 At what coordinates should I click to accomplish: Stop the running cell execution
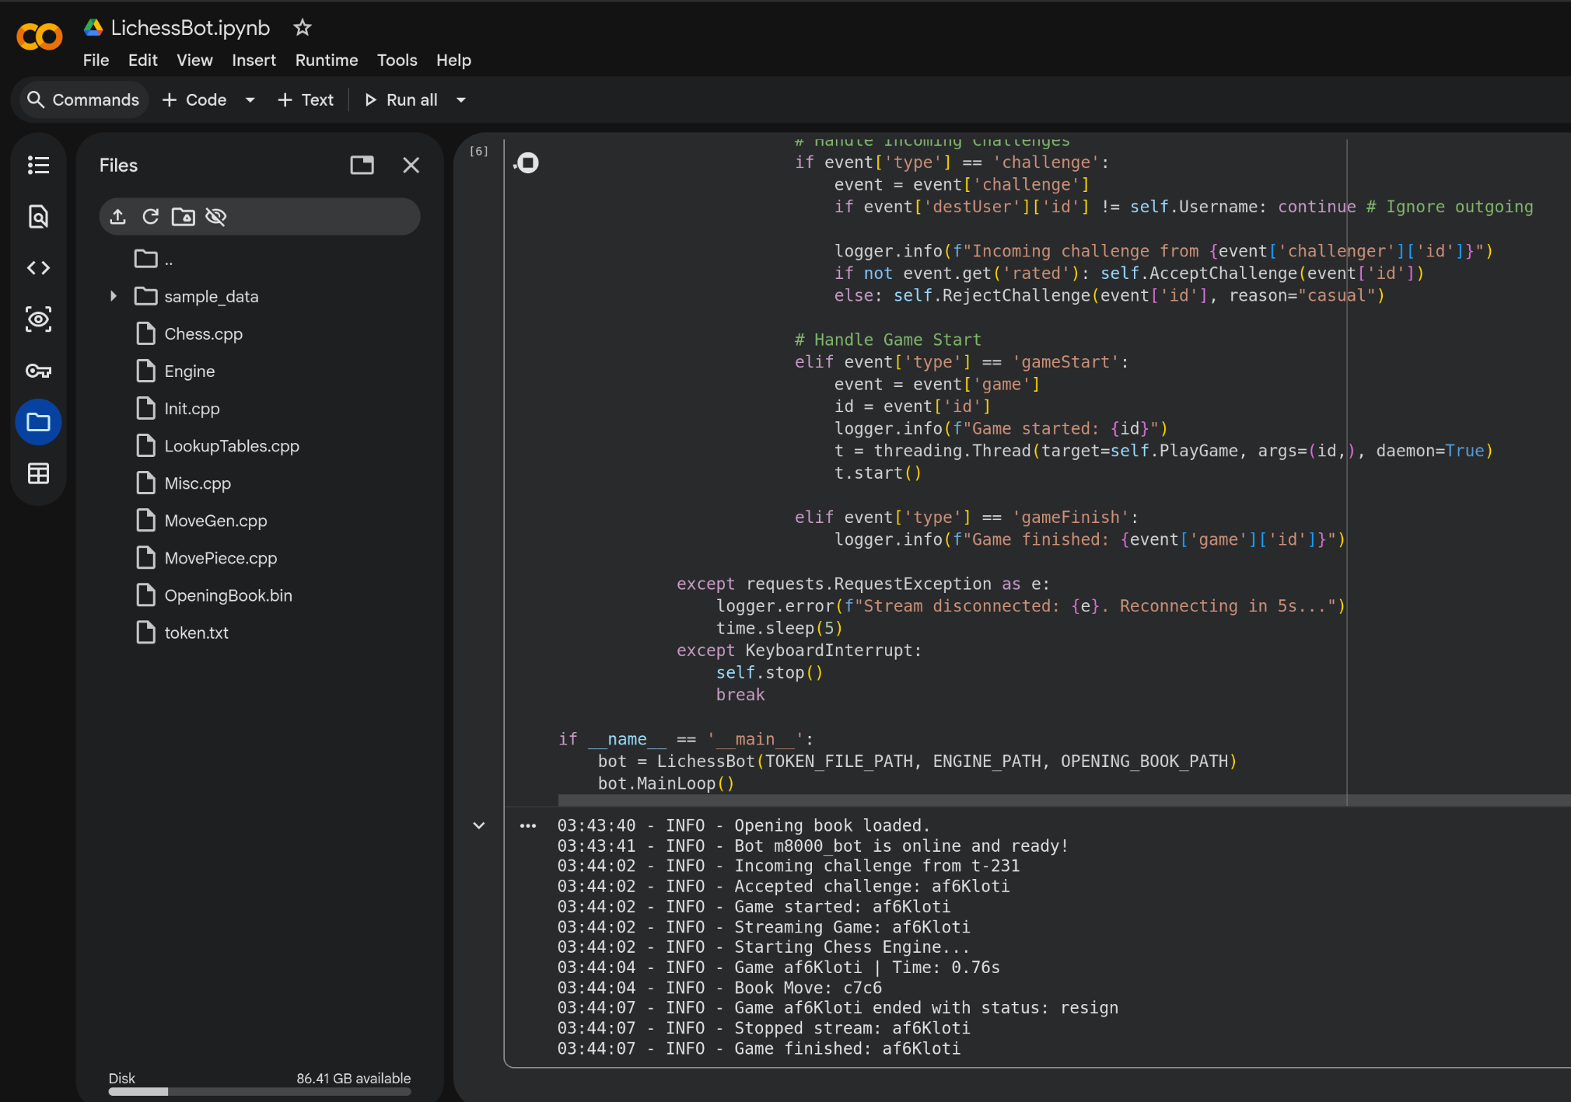[x=527, y=163]
